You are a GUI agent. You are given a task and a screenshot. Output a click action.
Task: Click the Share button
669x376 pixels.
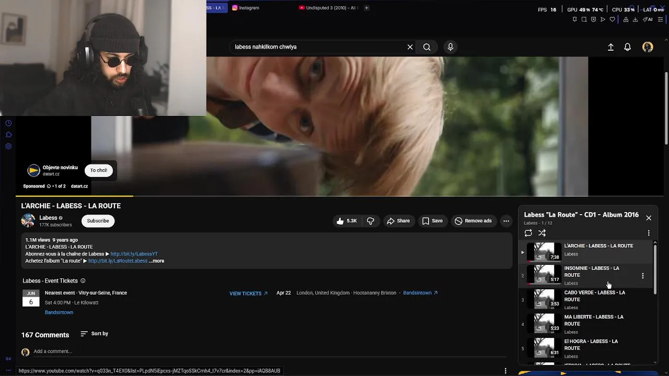click(x=398, y=221)
